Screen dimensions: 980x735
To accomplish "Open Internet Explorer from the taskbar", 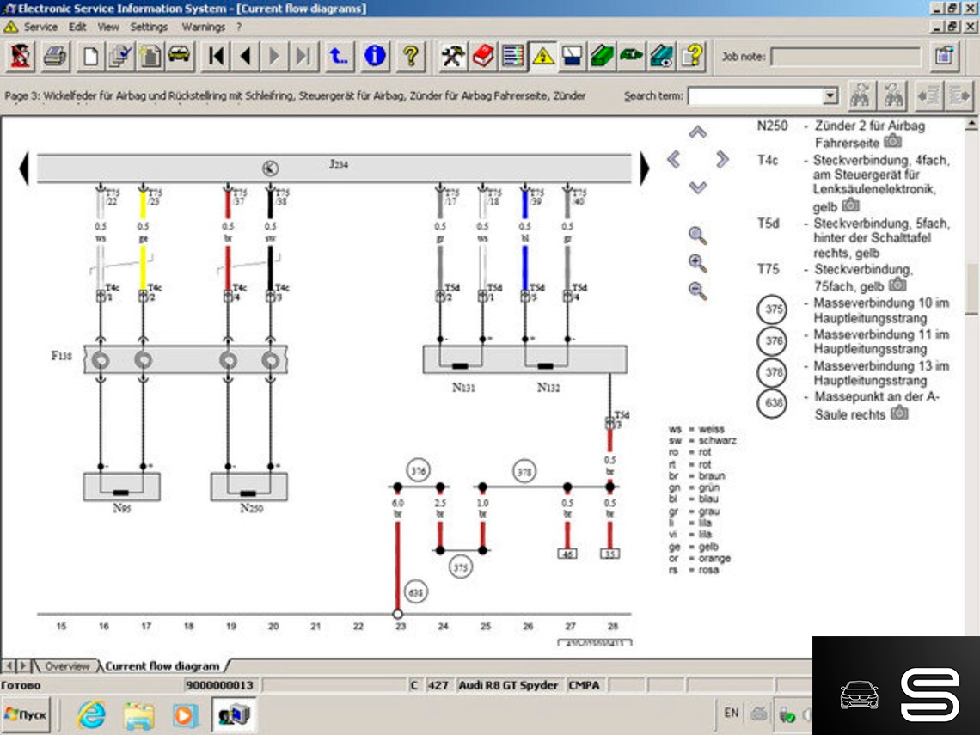I will click(91, 714).
